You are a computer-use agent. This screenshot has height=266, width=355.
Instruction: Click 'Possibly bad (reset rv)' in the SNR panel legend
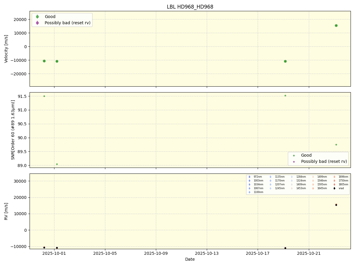[324, 161]
